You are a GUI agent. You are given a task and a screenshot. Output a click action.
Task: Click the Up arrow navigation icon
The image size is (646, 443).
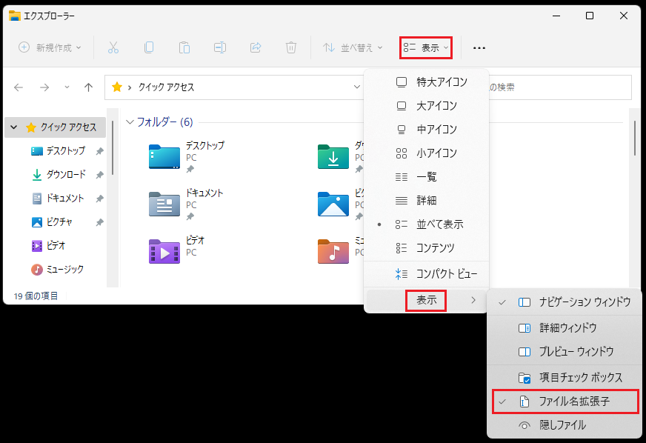click(88, 87)
